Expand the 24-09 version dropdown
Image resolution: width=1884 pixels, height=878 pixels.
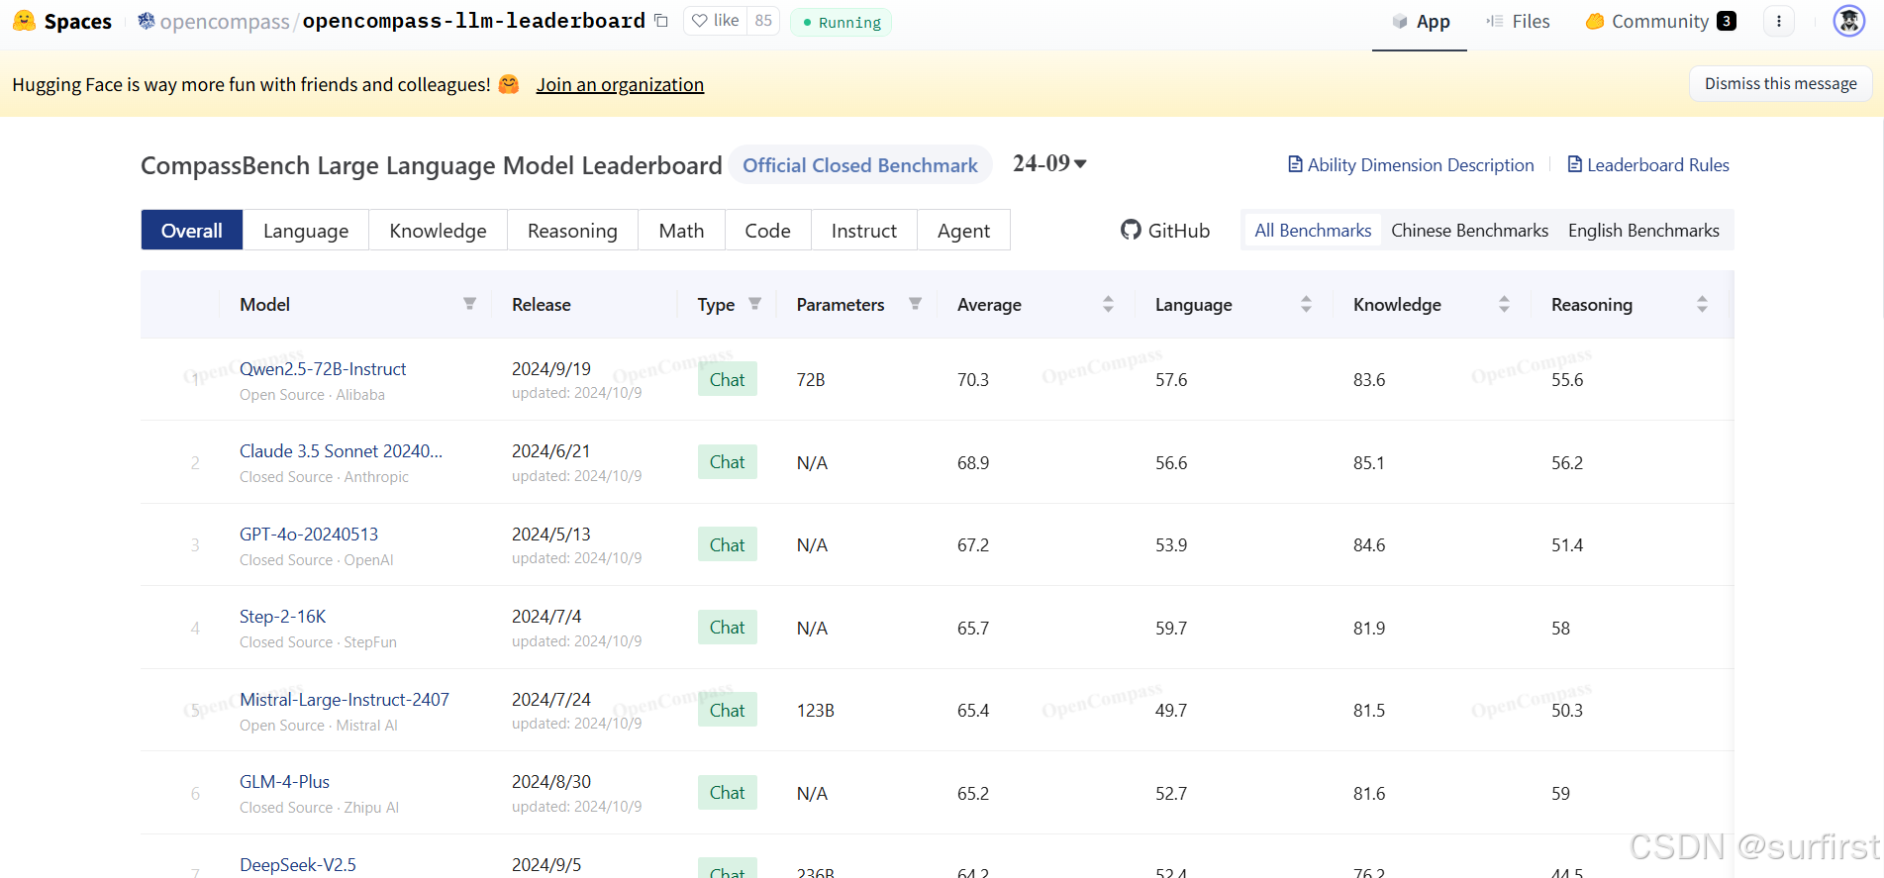1049,163
